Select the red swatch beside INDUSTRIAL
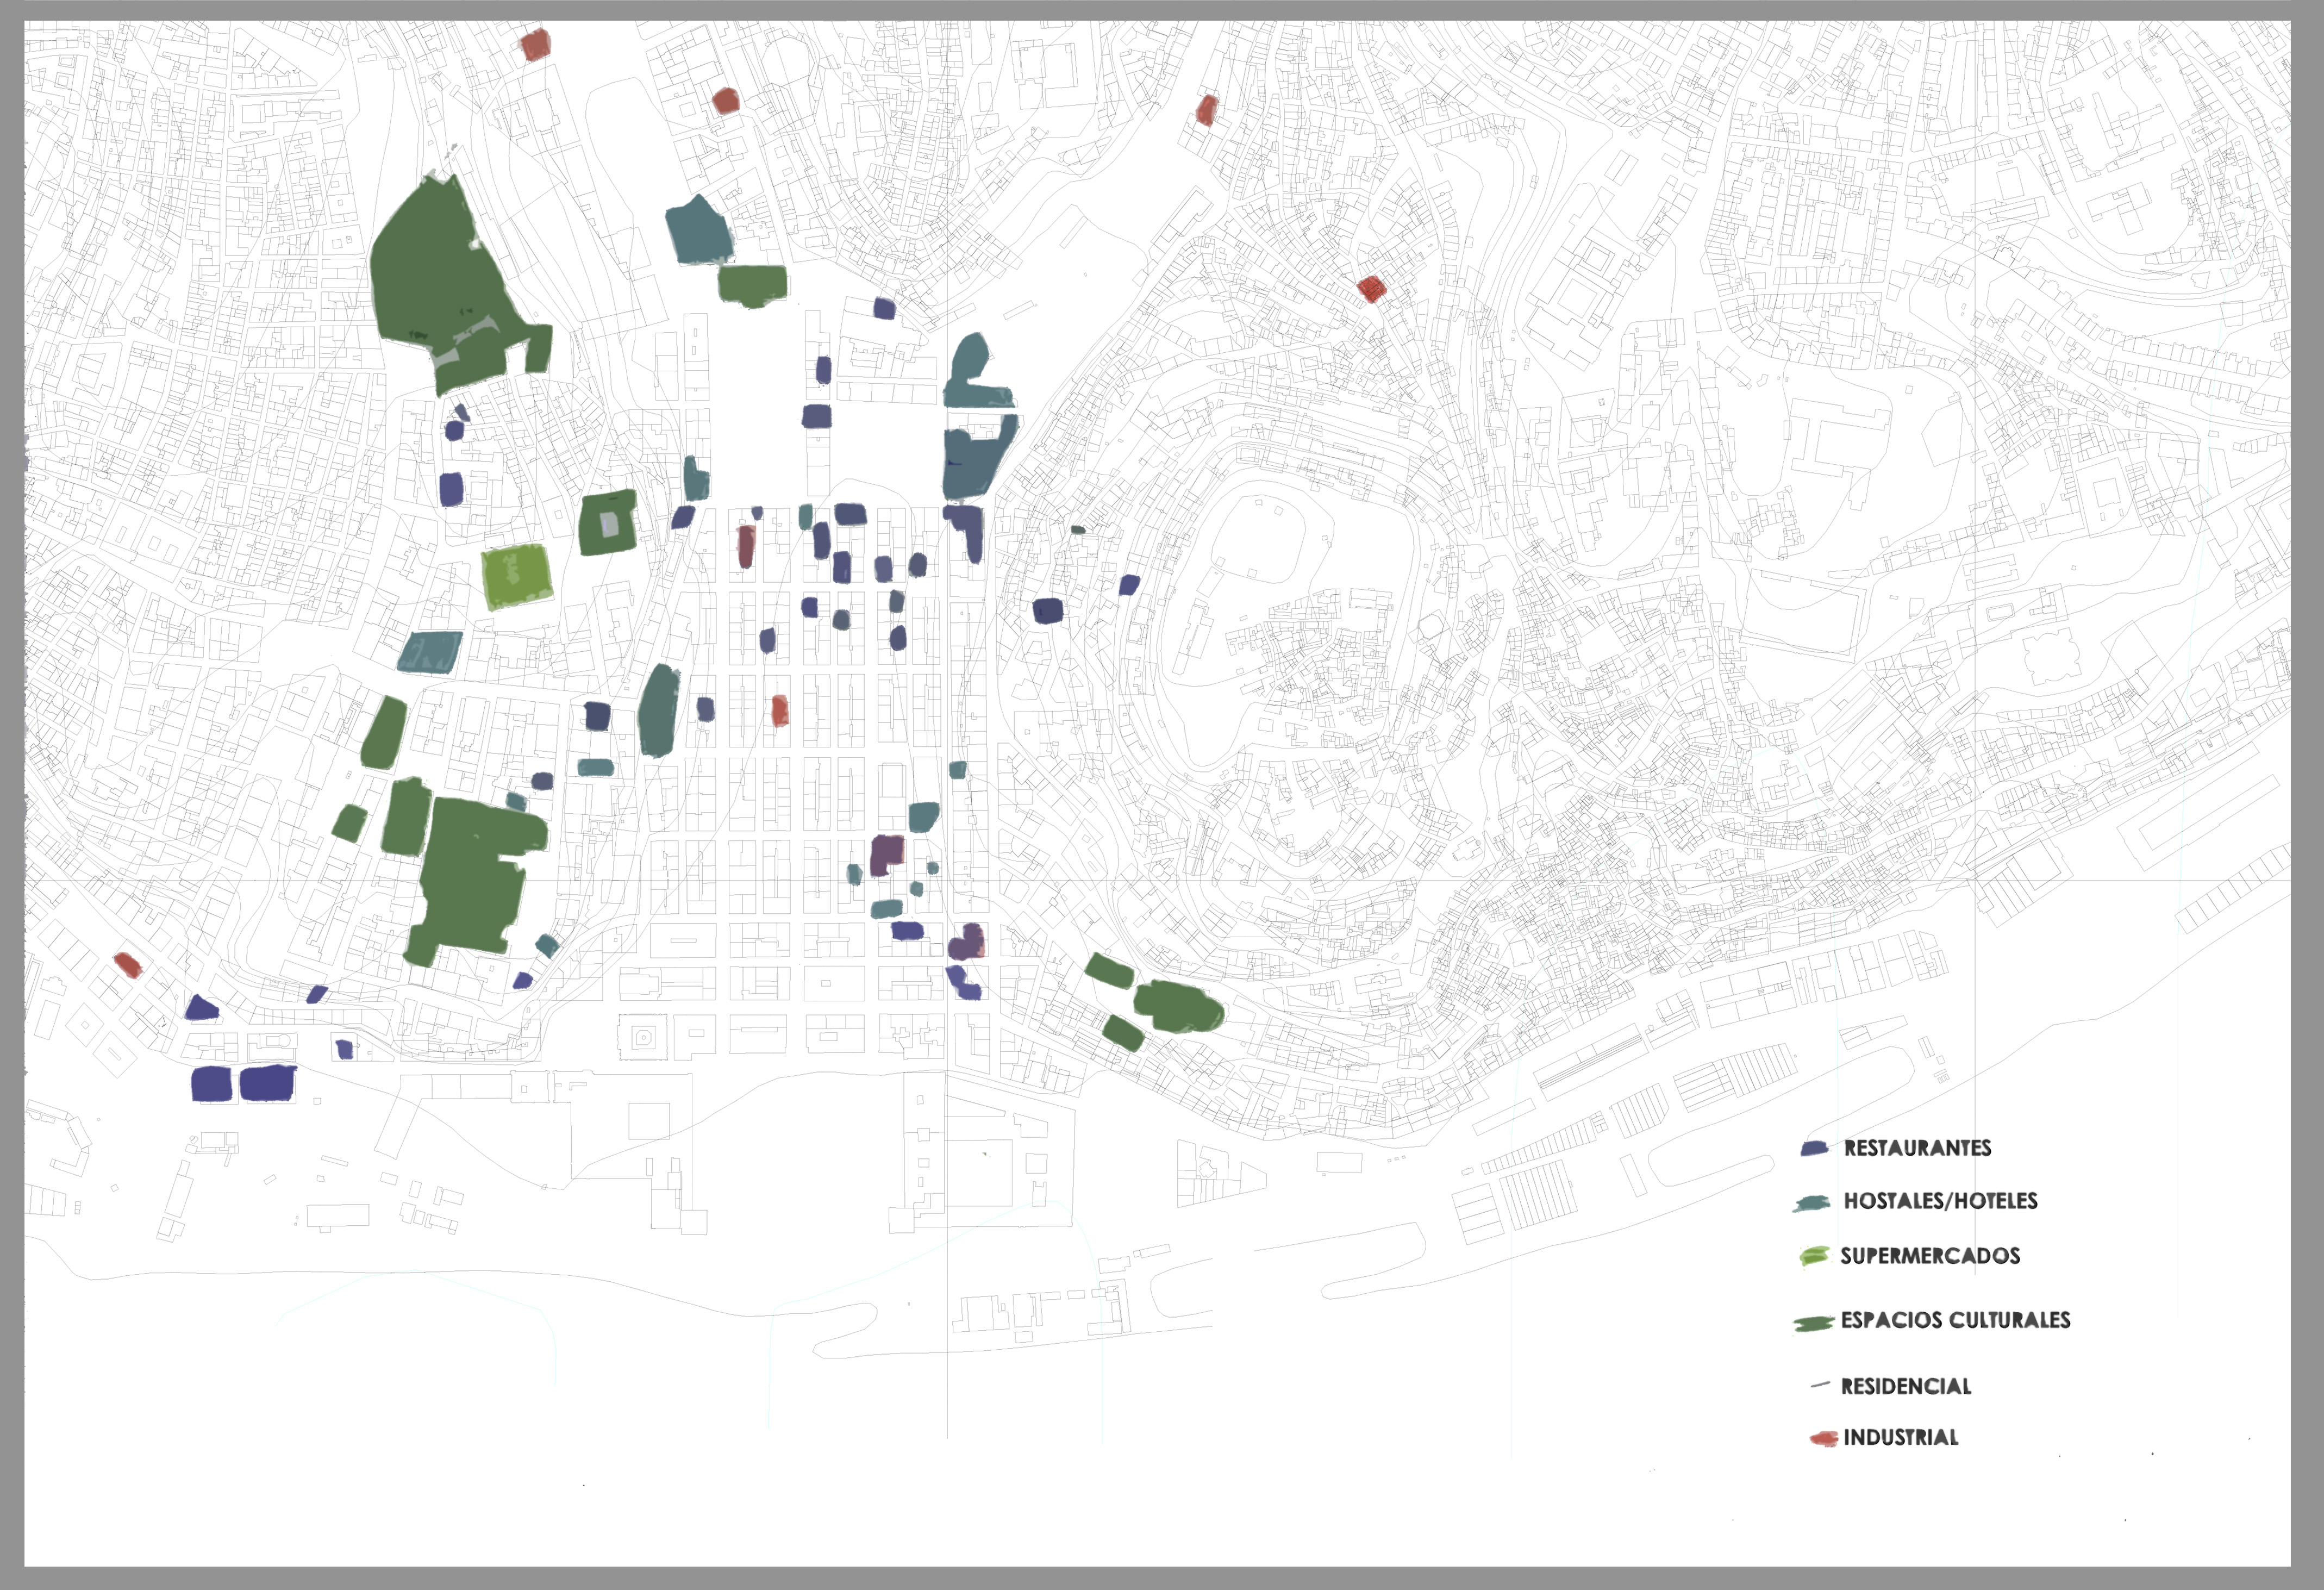This screenshot has height=1590, width=2324. click(1824, 1439)
